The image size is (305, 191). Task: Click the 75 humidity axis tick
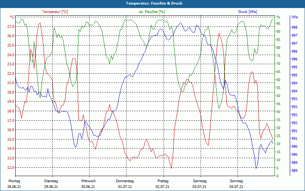pyautogui.click(x=278, y=56)
